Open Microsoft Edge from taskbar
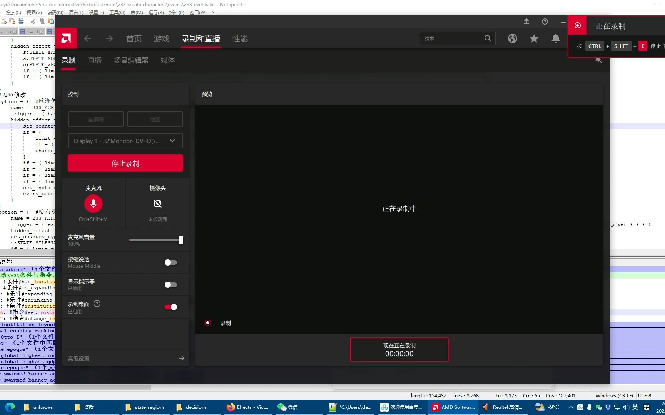The width and height of the screenshot is (665, 415). point(10,407)
